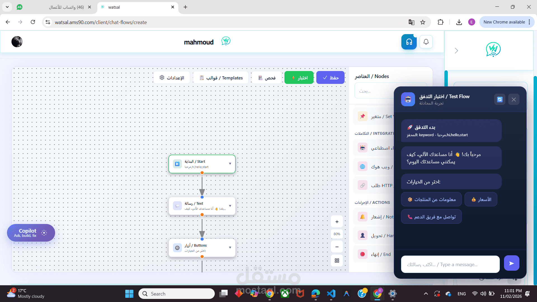Click the zoom out minus control

[x=337, y=247]
